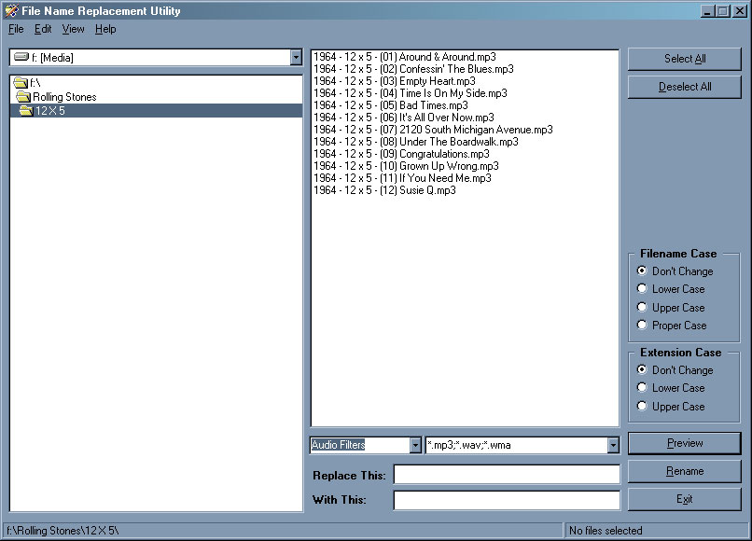Select the f:\ root folder label
The width and height of the screenshot is (752, 541).
35,83
